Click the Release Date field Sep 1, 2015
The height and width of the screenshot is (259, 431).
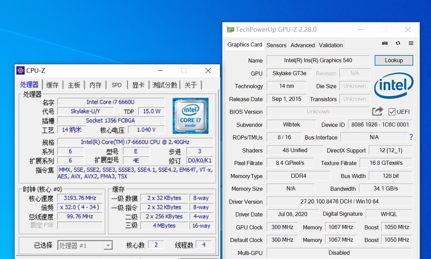(x=286, y=99)
